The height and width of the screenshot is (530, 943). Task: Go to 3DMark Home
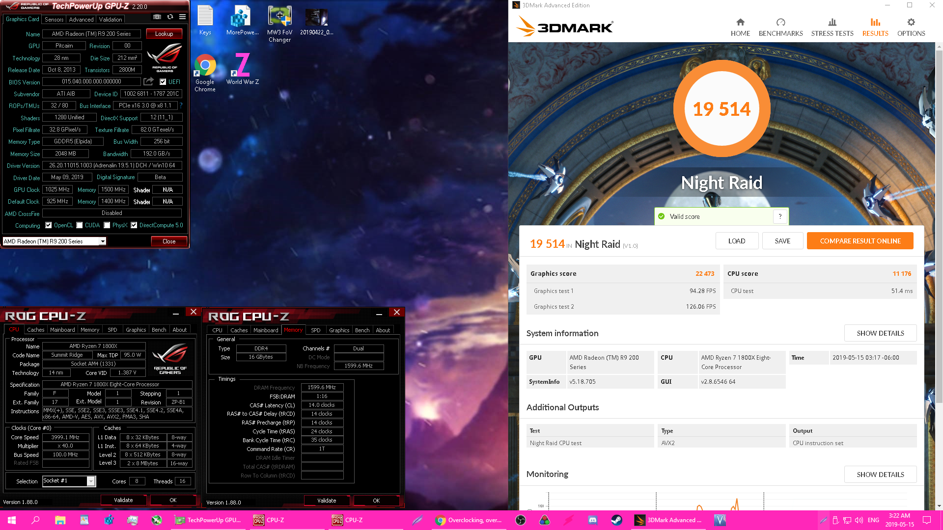coord(740,27)
